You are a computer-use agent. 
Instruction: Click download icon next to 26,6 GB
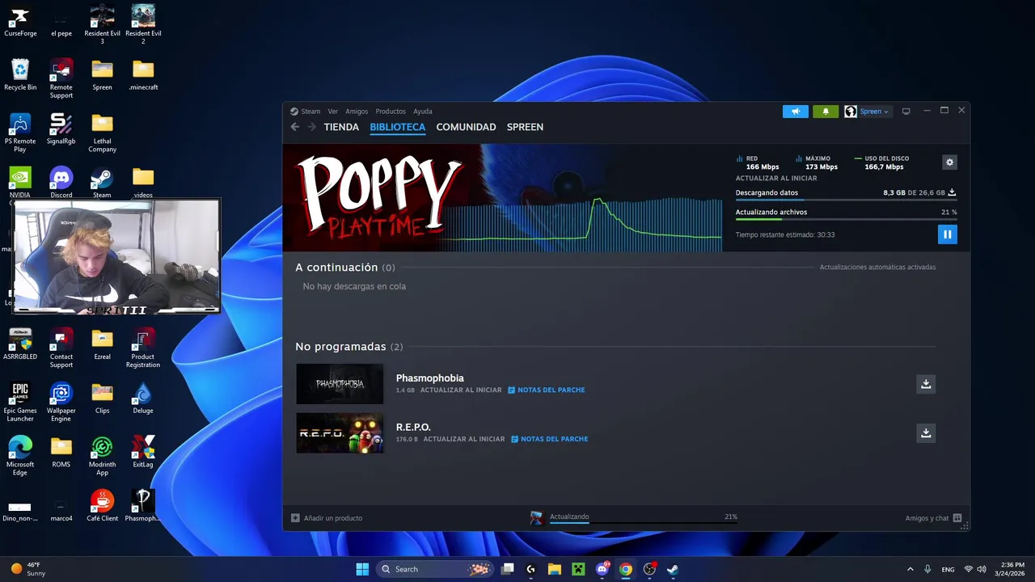[x=952, y=193]
